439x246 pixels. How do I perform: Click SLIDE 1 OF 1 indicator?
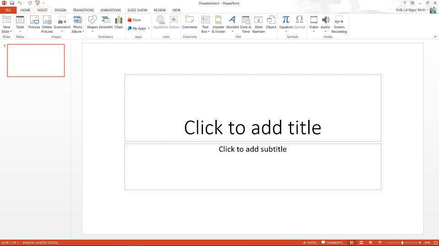[10, 243]
